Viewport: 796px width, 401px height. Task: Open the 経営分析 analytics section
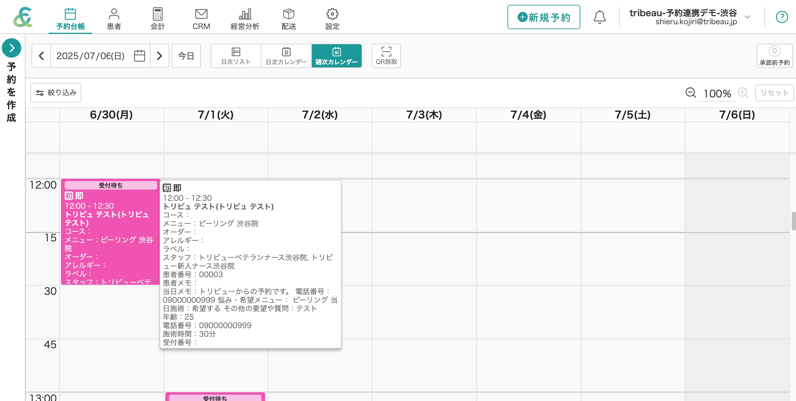245,19
